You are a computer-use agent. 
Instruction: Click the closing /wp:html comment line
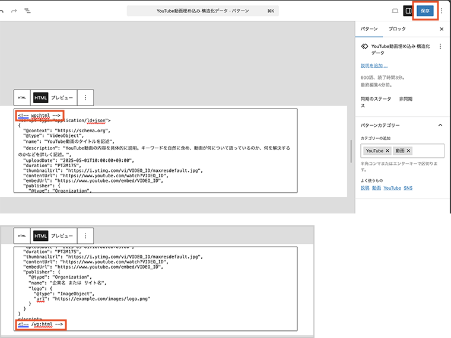click(x=40, y=324)
